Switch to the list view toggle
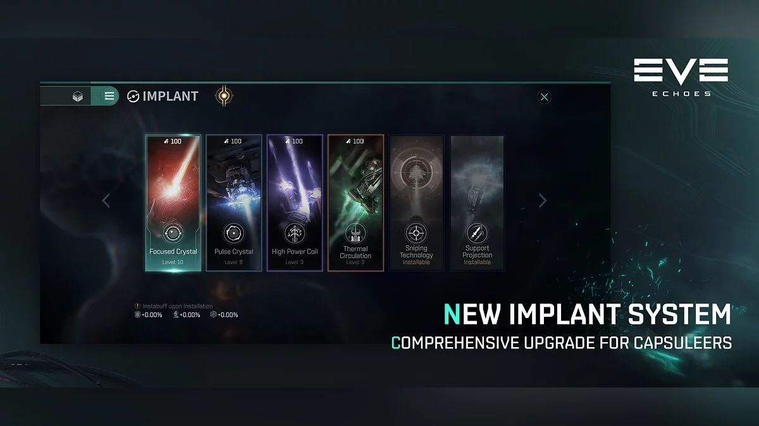The height and width of the screenshot is (426, 759). tap(109, 96)
